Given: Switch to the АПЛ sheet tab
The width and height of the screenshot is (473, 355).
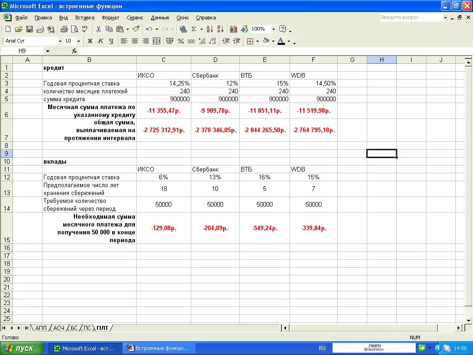Looking at the screenshot, I should 41,328.
